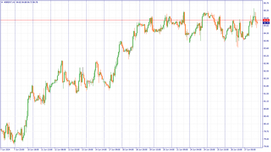Click the 10 Jun 18:00 time label
The width and height of the screenshot is (271, 152).
[x=33, y=150]
